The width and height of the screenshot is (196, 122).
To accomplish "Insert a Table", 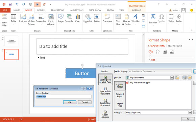I will click(x=14, y=19).
